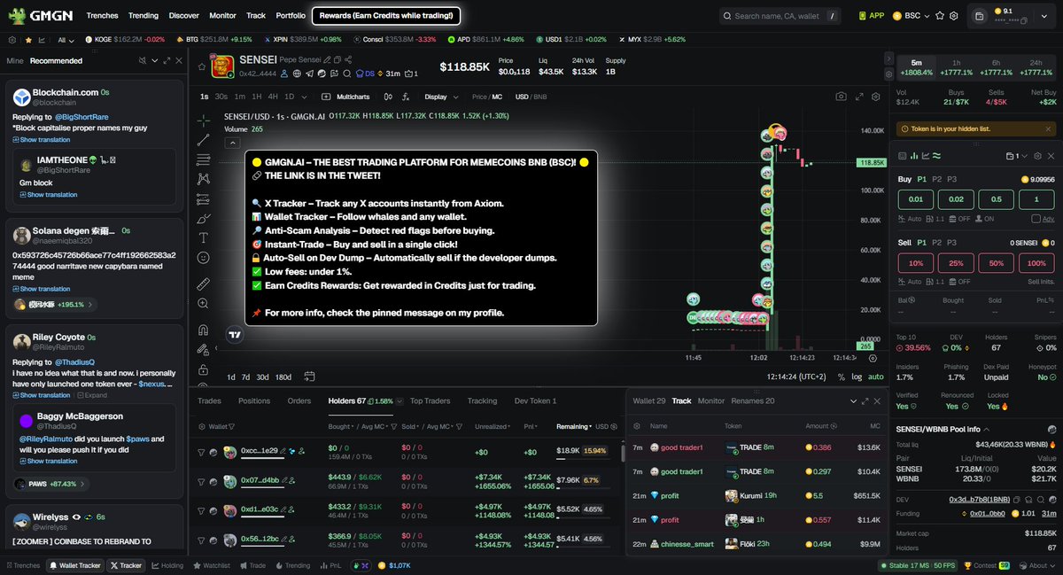1063x575 pixels.
Task: Switch currency display to BNB
Action: 539,97
